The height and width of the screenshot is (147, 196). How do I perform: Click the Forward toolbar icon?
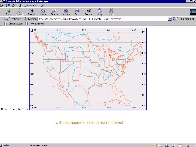pyautogui.click(x=20, y=11)
